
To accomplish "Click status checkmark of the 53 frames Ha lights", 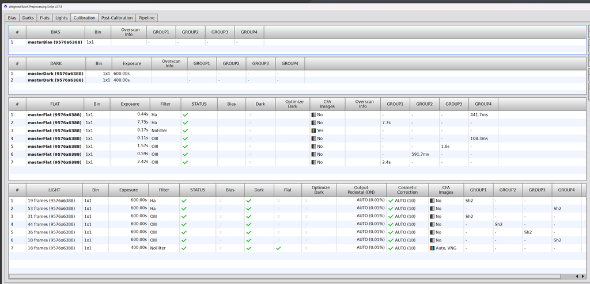I will point(184,209).
